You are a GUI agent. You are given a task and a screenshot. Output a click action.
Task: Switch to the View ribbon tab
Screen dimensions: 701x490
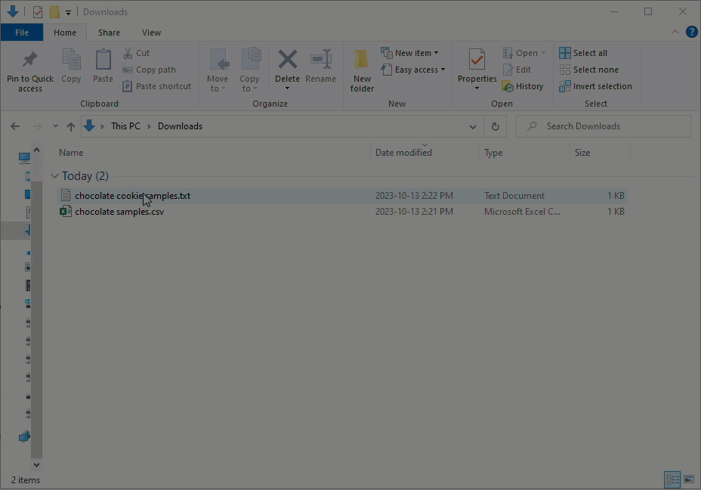[151, 33]
